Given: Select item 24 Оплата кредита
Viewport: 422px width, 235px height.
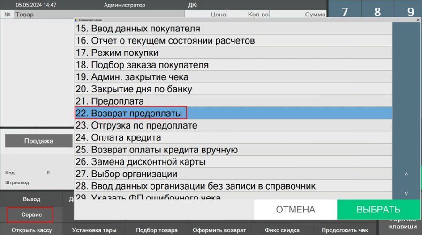Looking at the screenshot, I should coord(233,137).
